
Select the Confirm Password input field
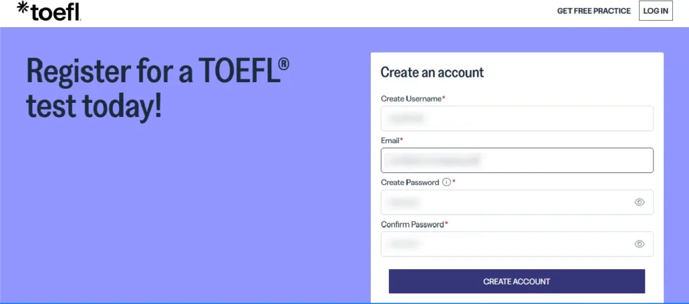(x=505, y=243)
